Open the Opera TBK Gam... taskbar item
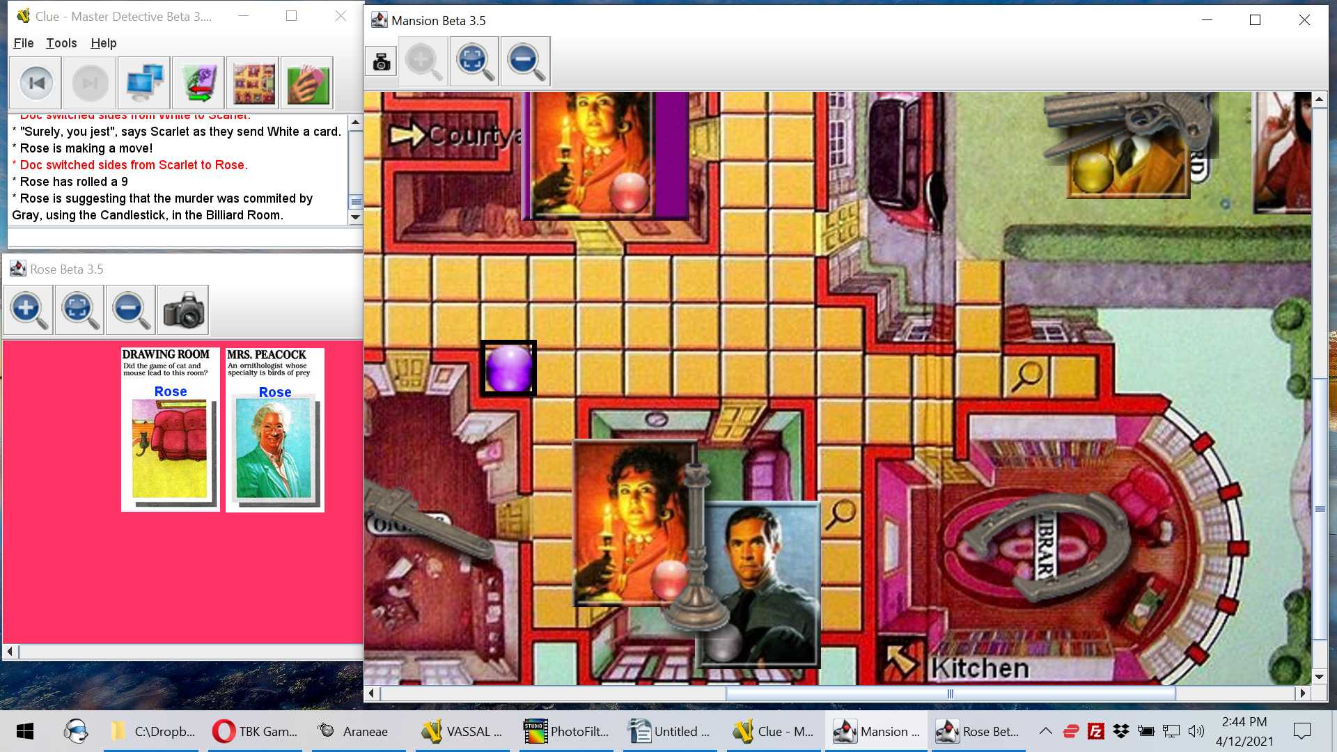 point(255,731)
